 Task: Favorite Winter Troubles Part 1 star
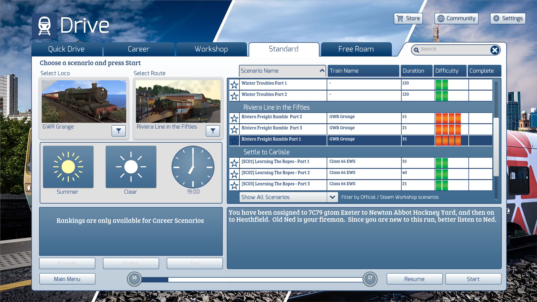pos(234,84)
